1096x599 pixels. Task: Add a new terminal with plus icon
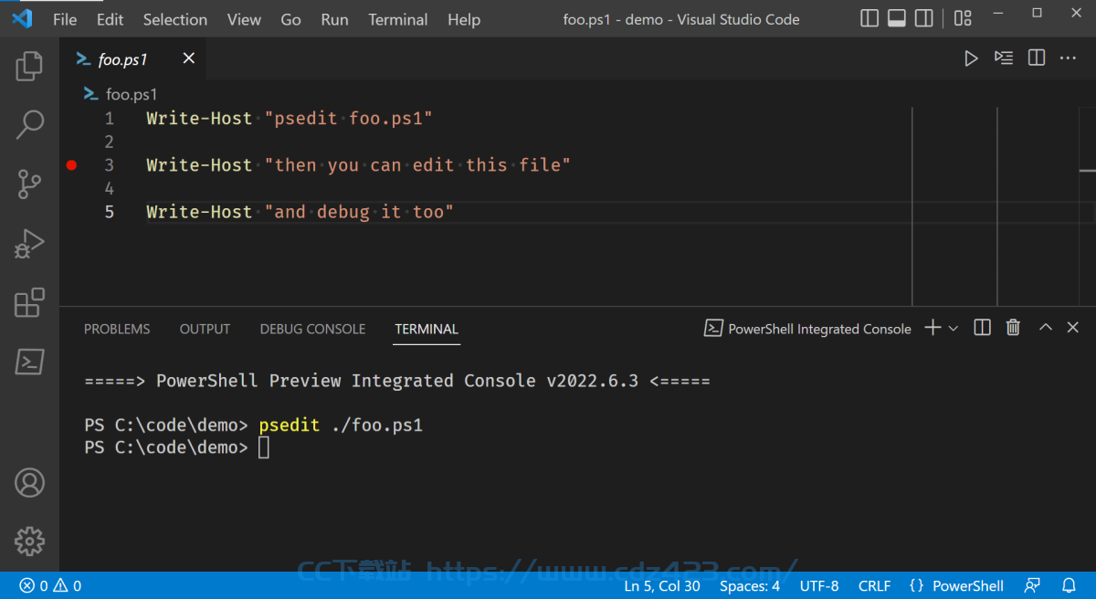pyautogui.click(x=933, y=328)
